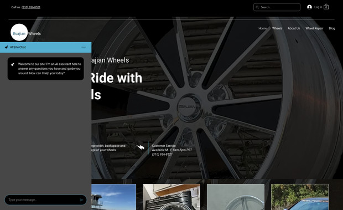Click the Wheels text beside logo

34,33
